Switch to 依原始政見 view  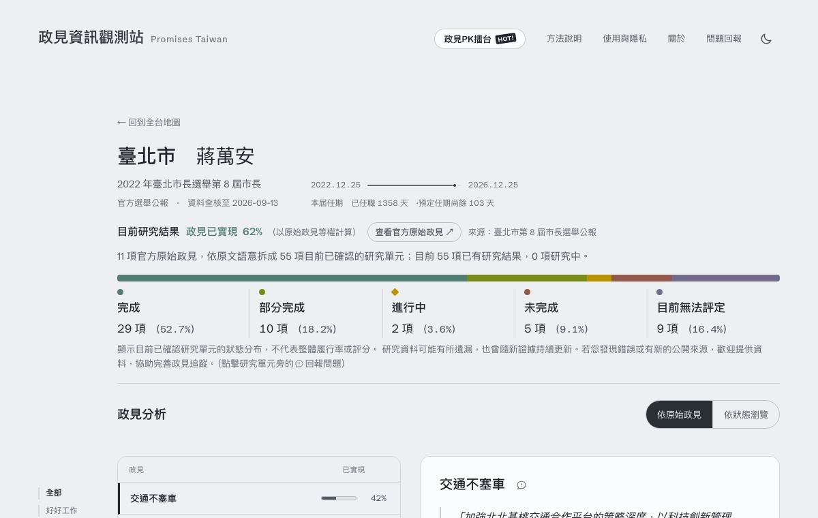pos(679,414)
